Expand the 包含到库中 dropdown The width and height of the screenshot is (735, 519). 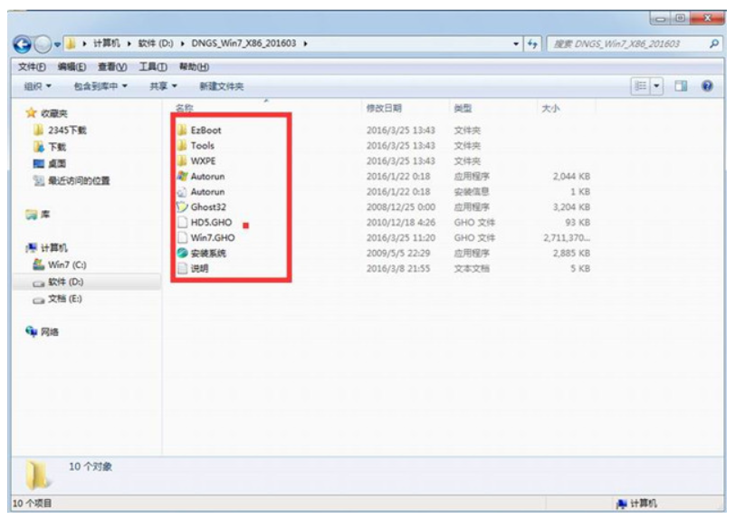100,86
